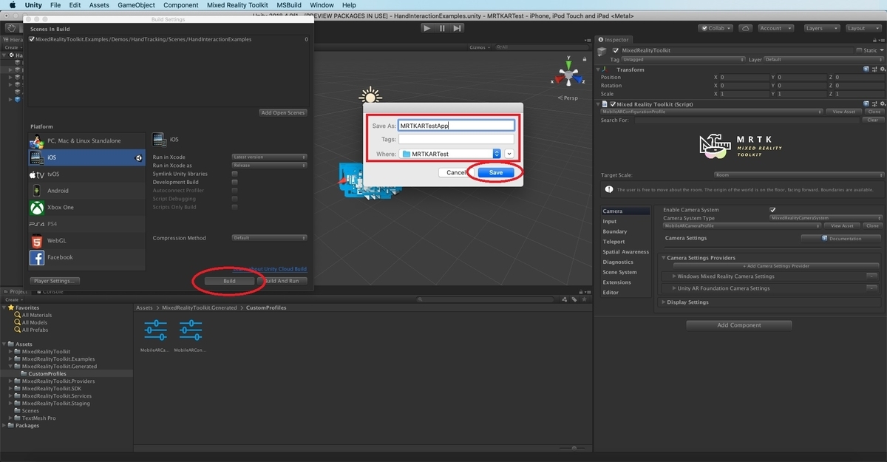Select MobileARCon... asset in Project

click(191, 336)
